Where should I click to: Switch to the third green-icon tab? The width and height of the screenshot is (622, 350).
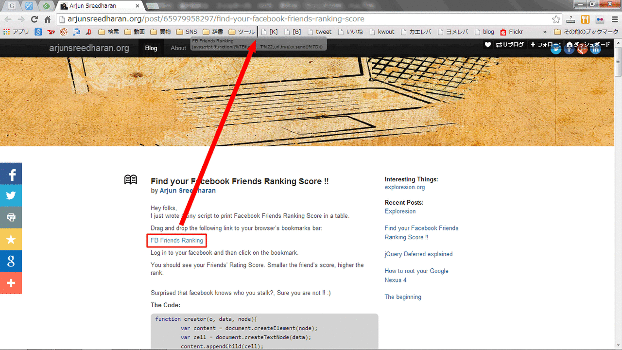click(x=46, y=6)
